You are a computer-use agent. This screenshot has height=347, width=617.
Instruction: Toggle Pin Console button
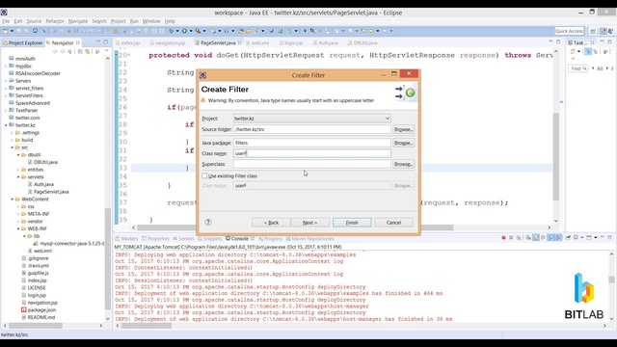(568, 238)
